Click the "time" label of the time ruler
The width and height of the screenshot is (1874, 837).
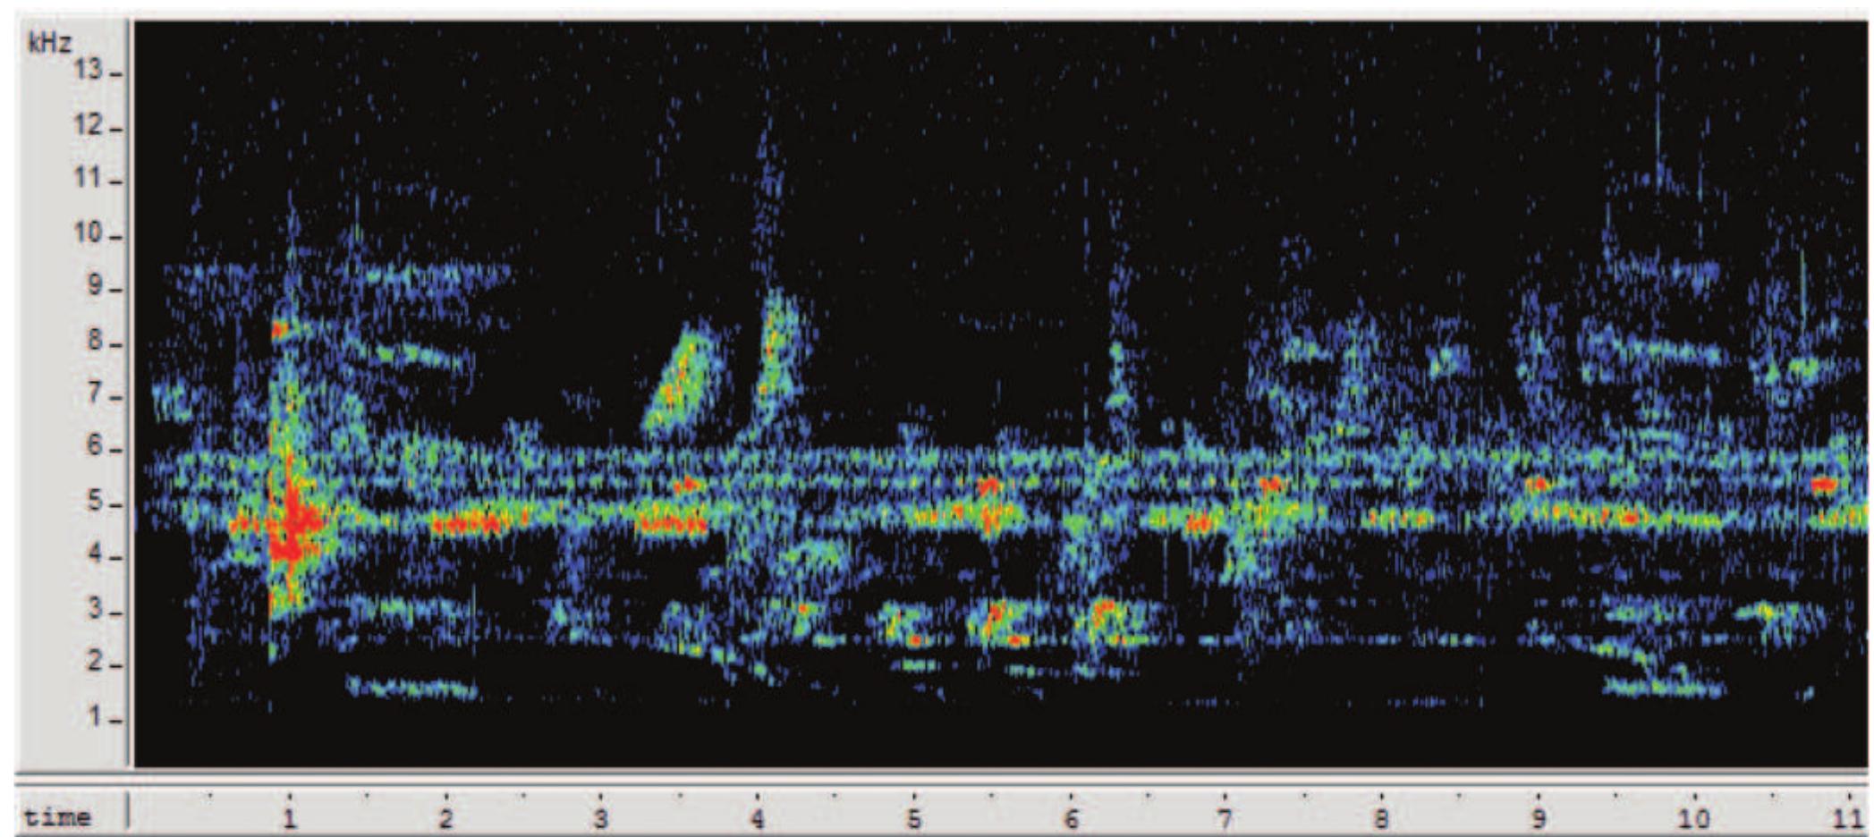click(57, 817)
